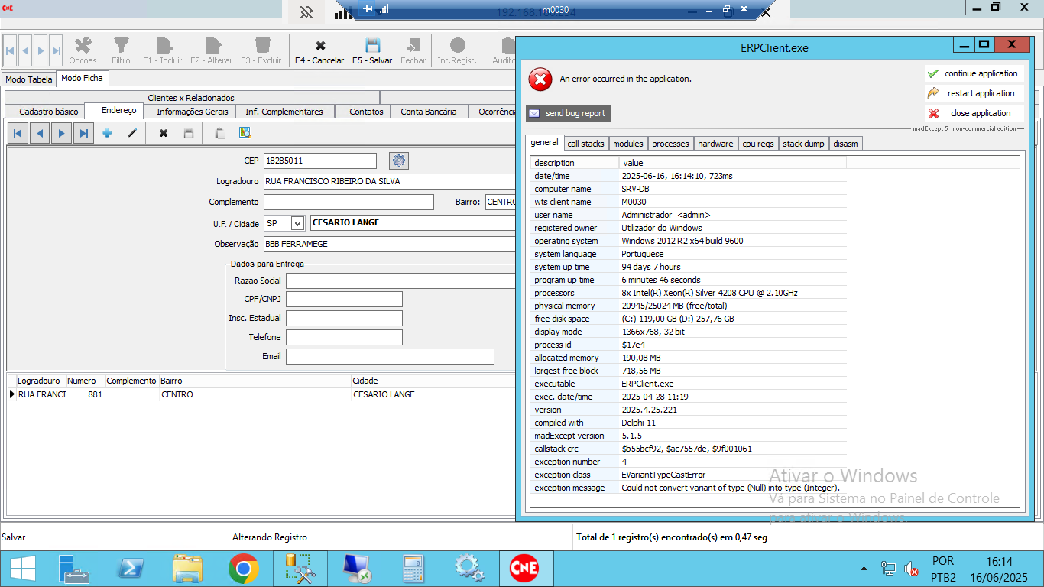Click the Telefone input field
This screenshot has height=587, width=1044.
[x=344, y=337]
